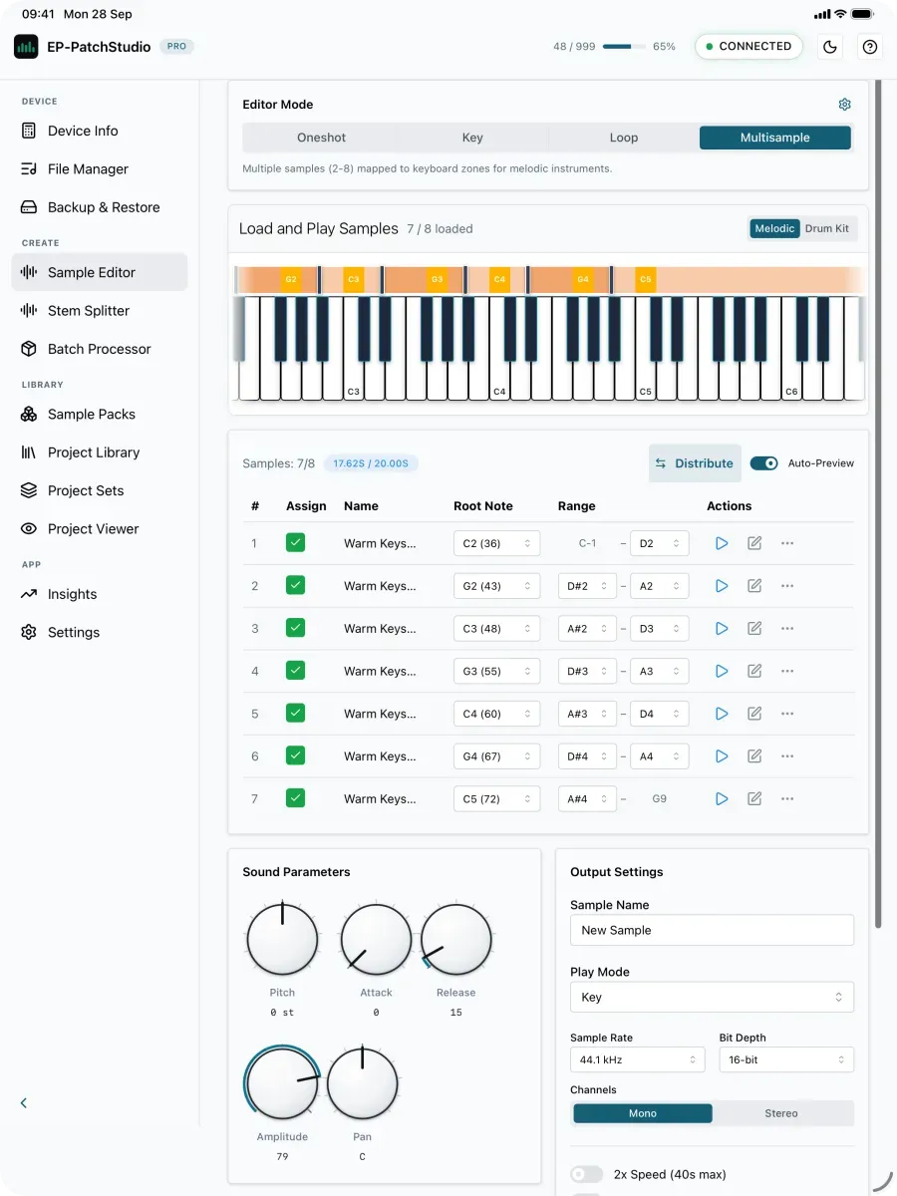897x1196 pixels.
Task: Open help question mark icon
Action: (x=870, y=47)
